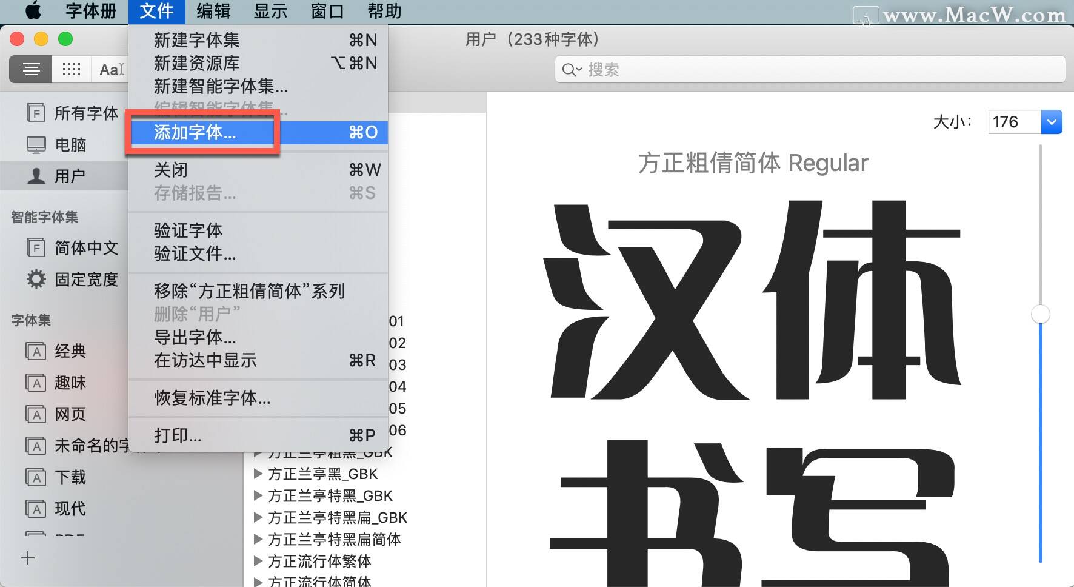Select the 网页 font collection
The height and width of the screenshot is (587, 1074).
[x=57, y=414]
